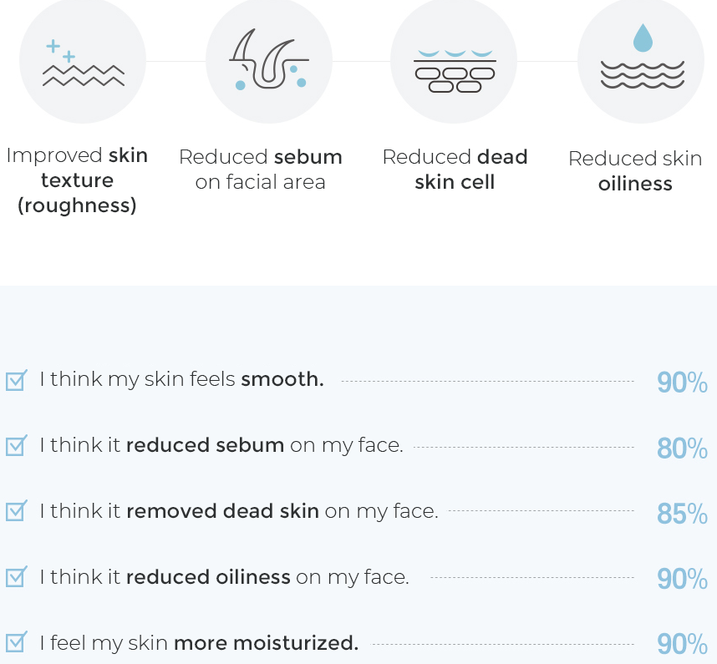The height and width of the screenshot is (664, 717).
Task: Toggle checkbox beside more moisturized statement
Action: [x=17, y=642]
